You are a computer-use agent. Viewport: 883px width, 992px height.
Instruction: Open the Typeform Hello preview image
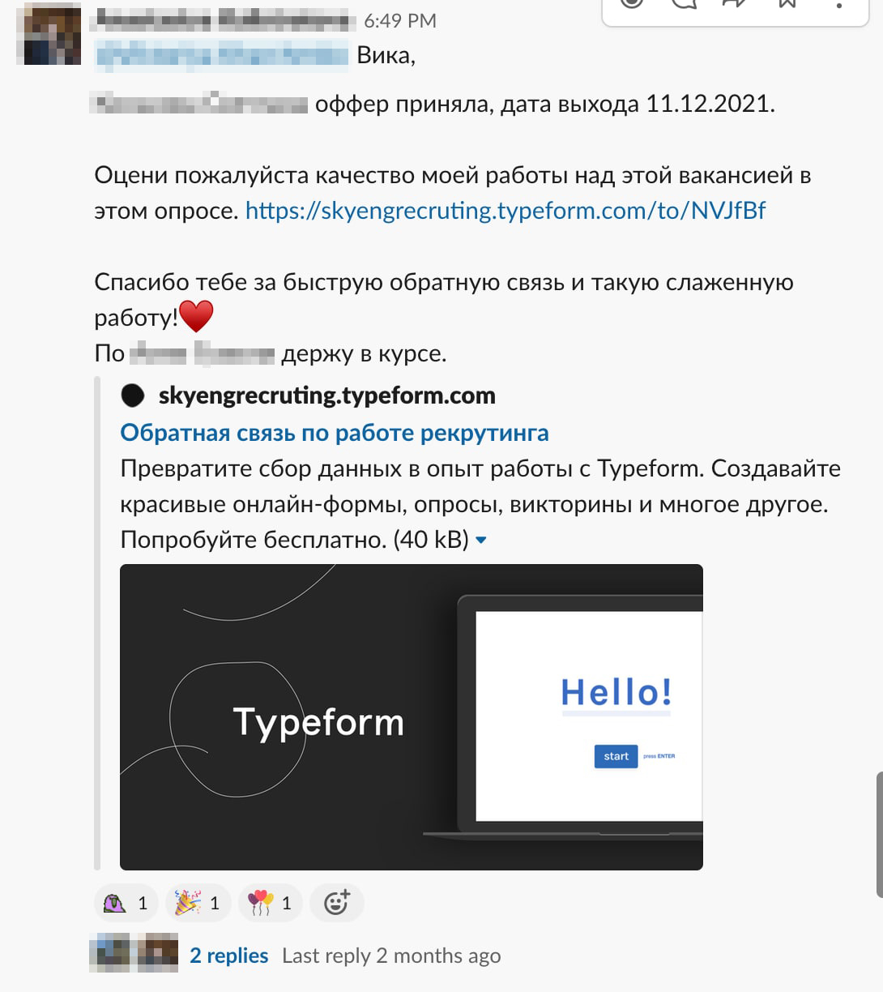click(x=412, y=717)
